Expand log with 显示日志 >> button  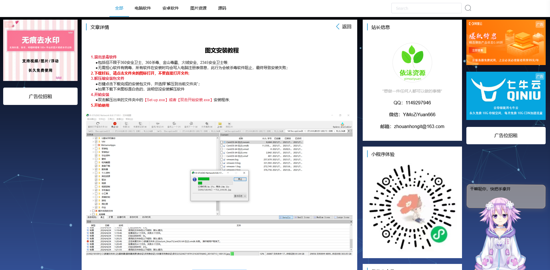(240, 196)
